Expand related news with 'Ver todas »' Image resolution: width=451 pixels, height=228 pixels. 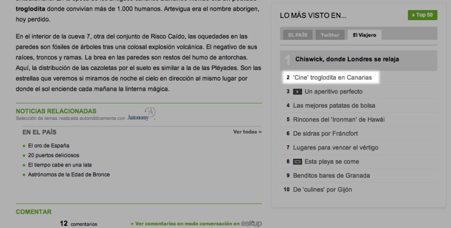click(247, 132)
